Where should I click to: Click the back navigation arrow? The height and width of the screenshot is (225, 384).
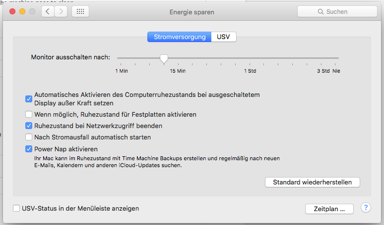coord(48,11)
